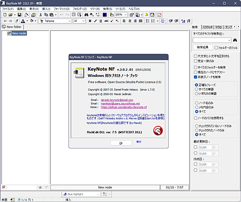Go back with the left arrow icon
Viewport: 241px width, 202px height.
[5, 21]
